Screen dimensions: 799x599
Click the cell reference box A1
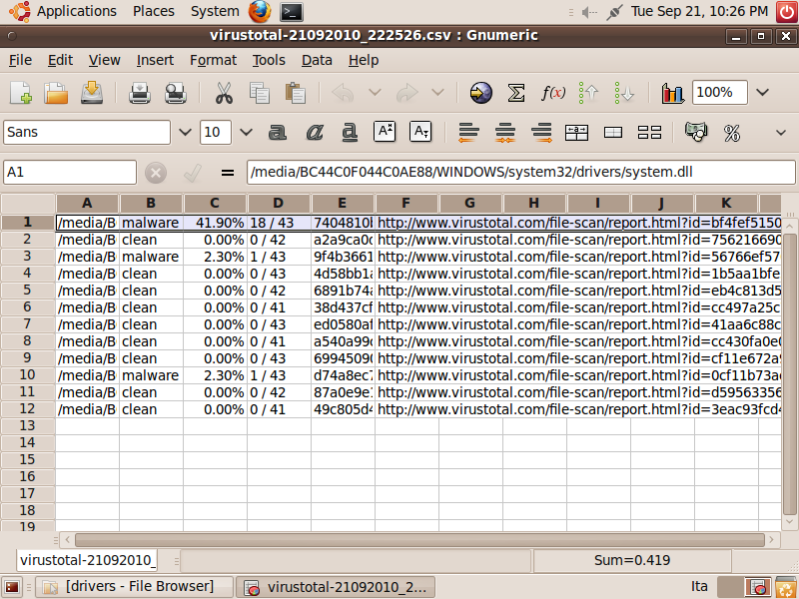pos(70,172)
